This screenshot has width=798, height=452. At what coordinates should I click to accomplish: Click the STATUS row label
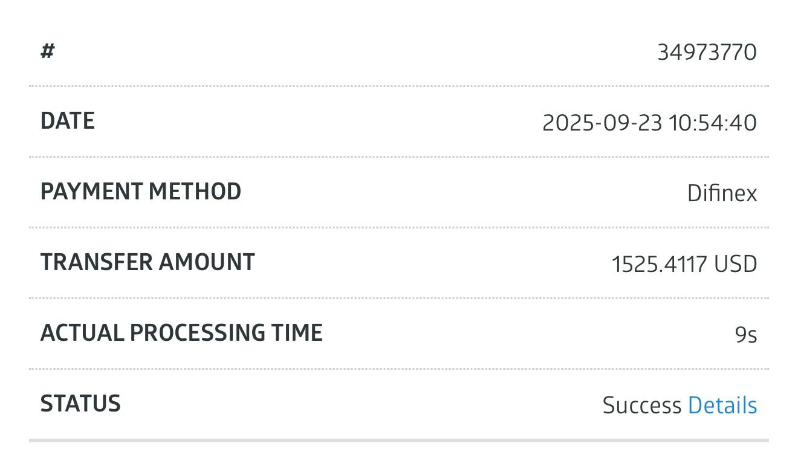pyautogui.click(x=80, y=404)
